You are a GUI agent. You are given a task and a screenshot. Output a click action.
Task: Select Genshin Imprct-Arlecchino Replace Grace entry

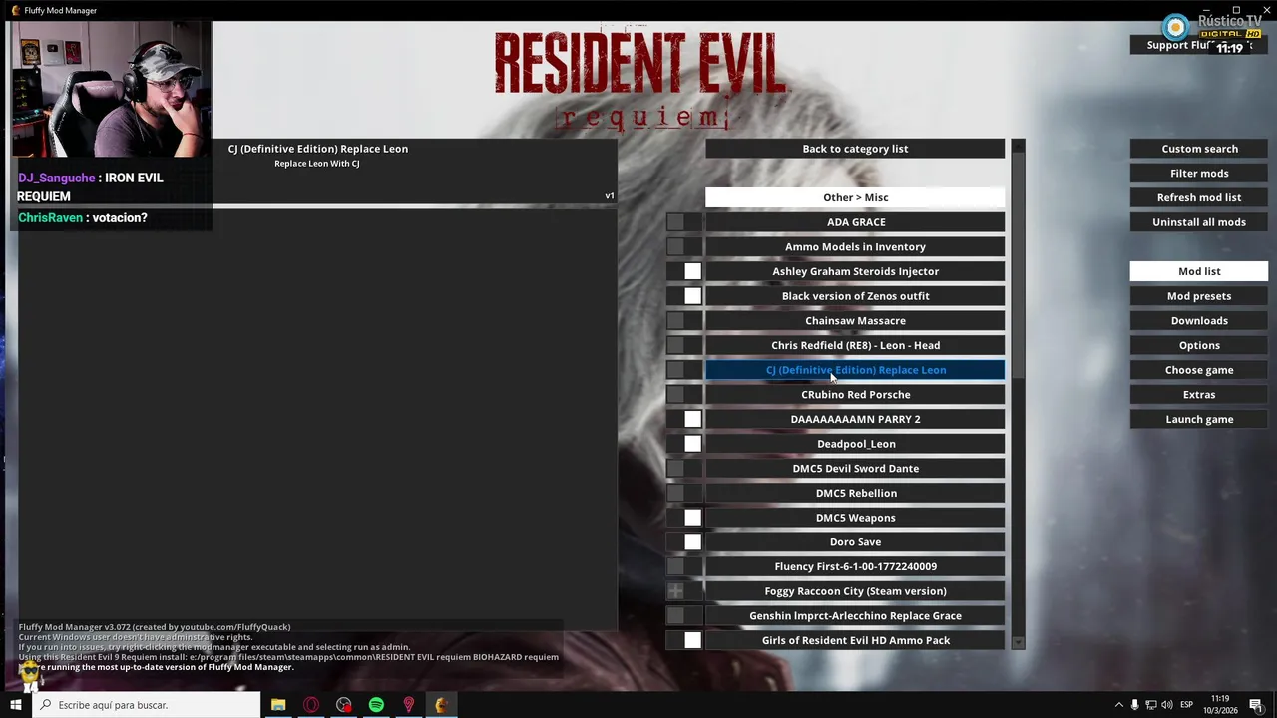coord(855,616)
